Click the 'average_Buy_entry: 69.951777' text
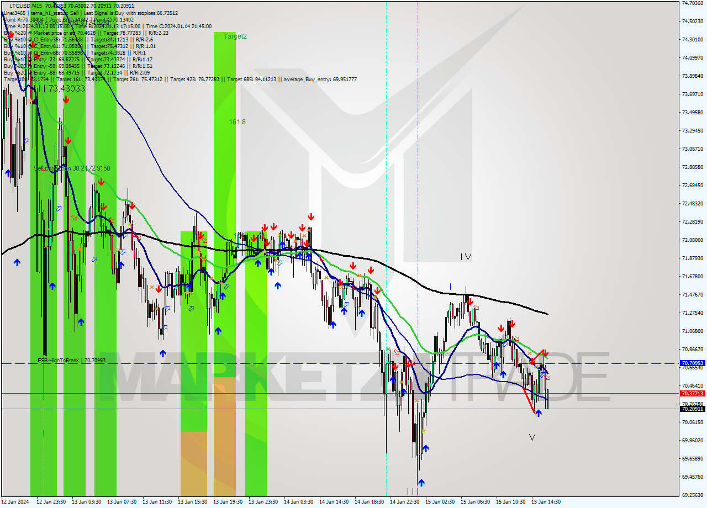 pyautogui.click(x=320, y=79)
